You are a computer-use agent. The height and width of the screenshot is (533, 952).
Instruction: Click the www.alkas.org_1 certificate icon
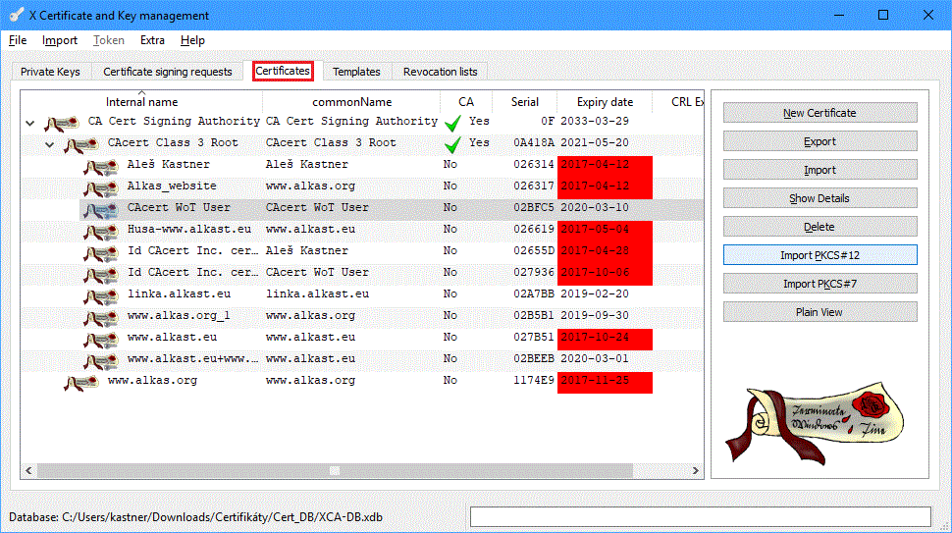(x=100, y=317)
